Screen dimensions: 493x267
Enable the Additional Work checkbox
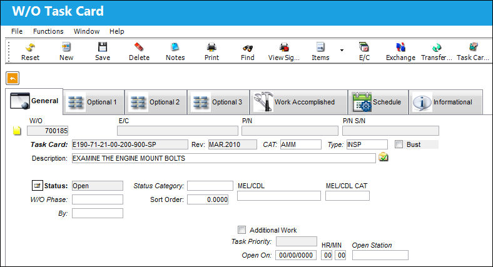coord(241,230)
